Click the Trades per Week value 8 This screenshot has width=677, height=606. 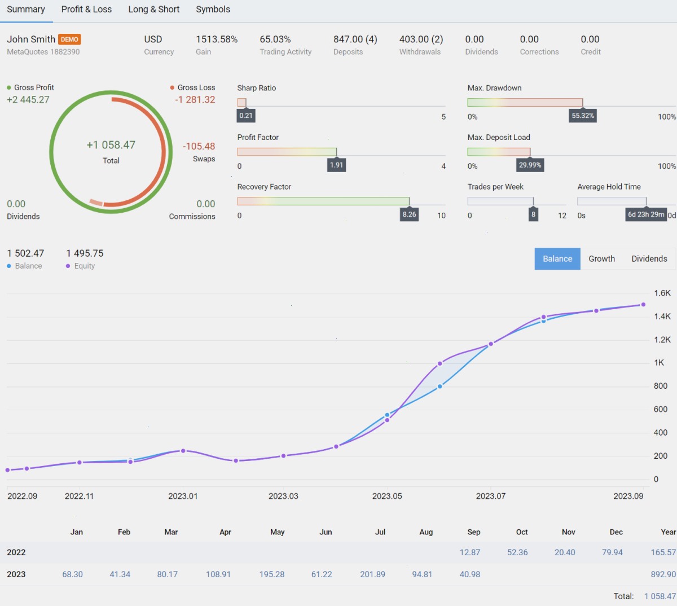(533, 214)
